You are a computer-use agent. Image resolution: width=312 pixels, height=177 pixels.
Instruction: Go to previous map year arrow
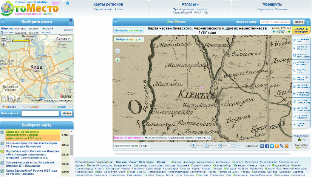pyautogui.click(x=274, y=32)
